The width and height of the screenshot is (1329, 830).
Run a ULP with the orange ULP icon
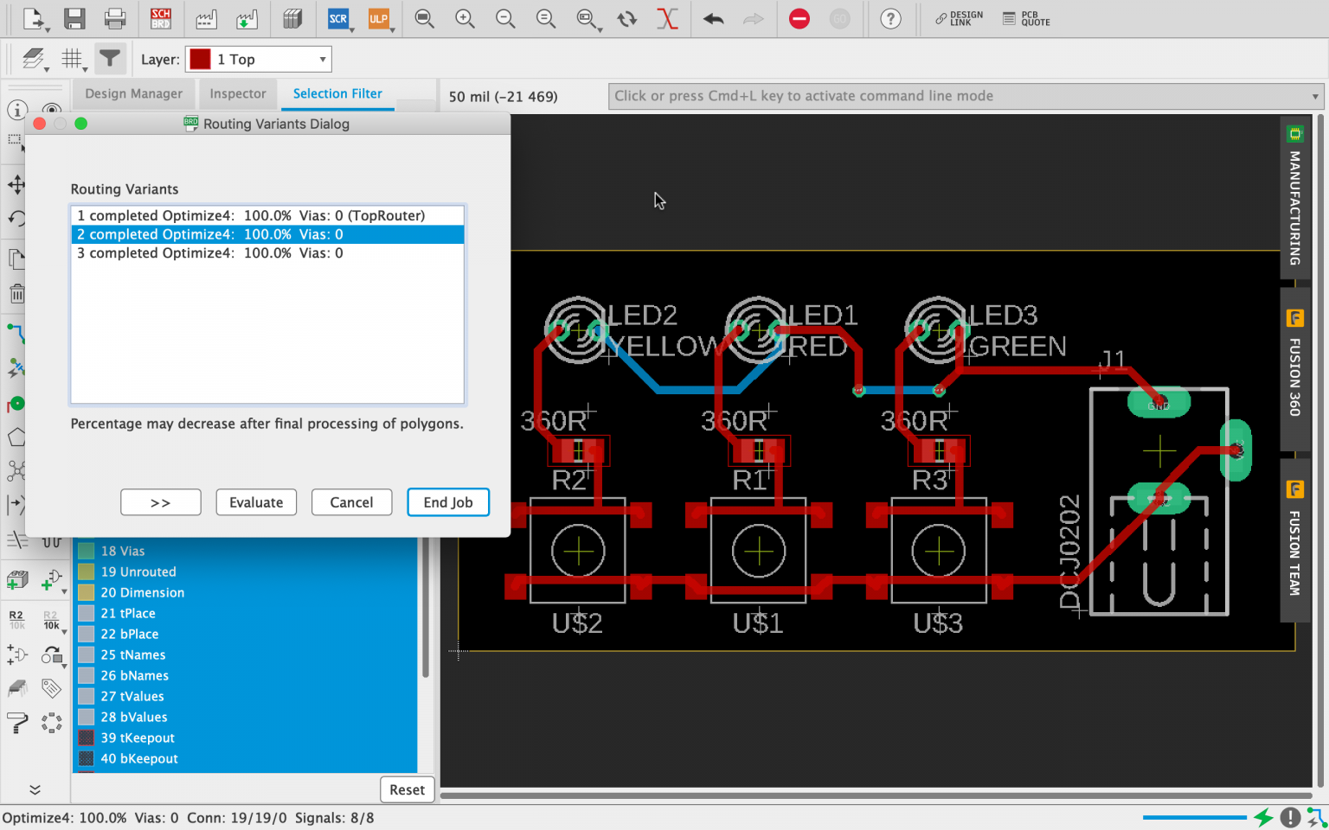point(380,18)
